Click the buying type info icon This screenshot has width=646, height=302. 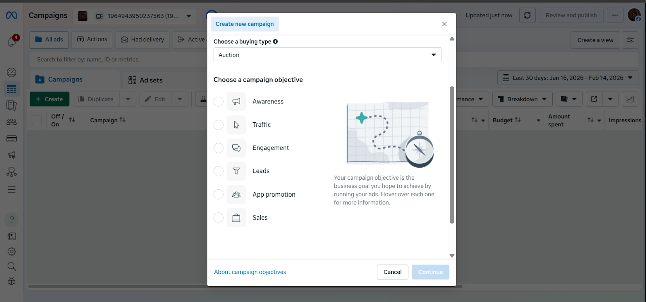(275, 42)
